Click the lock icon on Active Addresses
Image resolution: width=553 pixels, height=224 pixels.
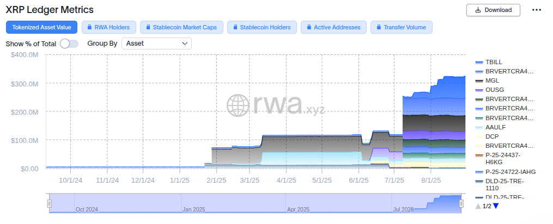[309, 27]
